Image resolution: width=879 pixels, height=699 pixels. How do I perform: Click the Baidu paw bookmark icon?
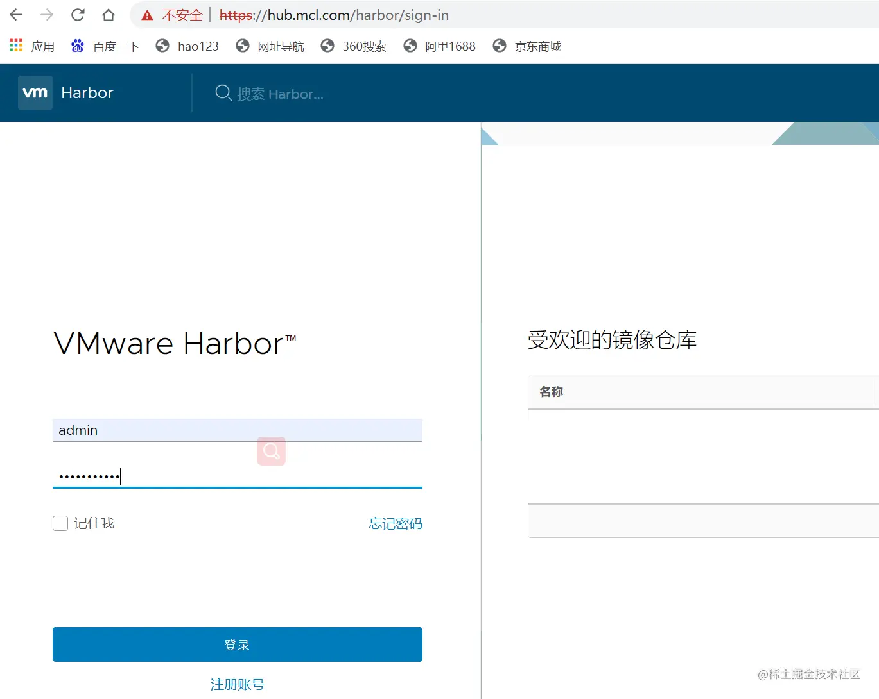coord(78,46)
